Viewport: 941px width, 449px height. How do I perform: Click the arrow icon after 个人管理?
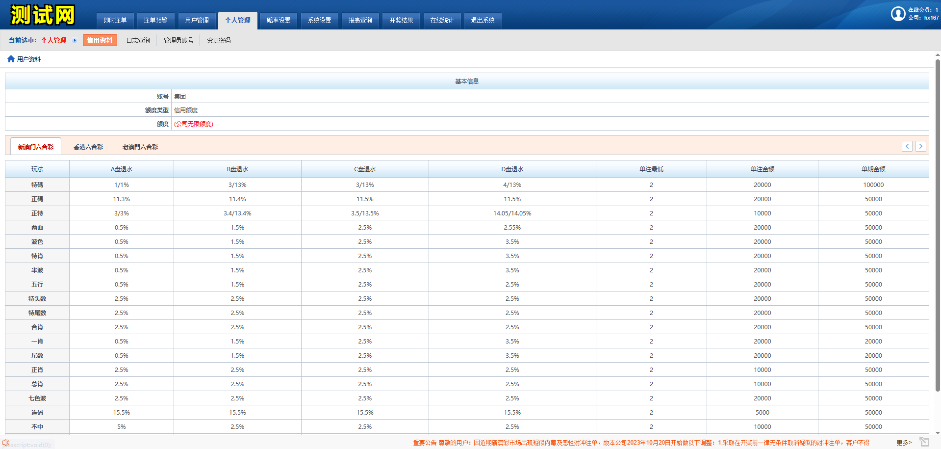pos(75,40)
